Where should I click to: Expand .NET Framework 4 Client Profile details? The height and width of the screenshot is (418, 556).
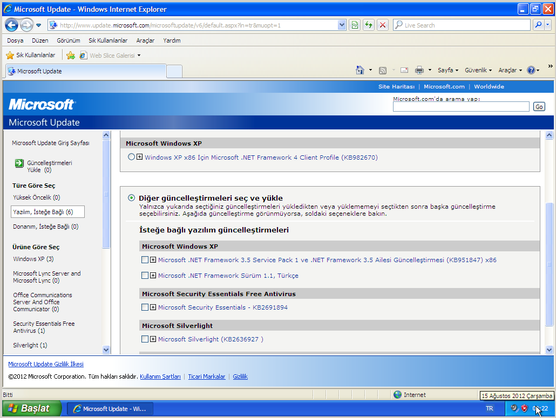(140, 156)
